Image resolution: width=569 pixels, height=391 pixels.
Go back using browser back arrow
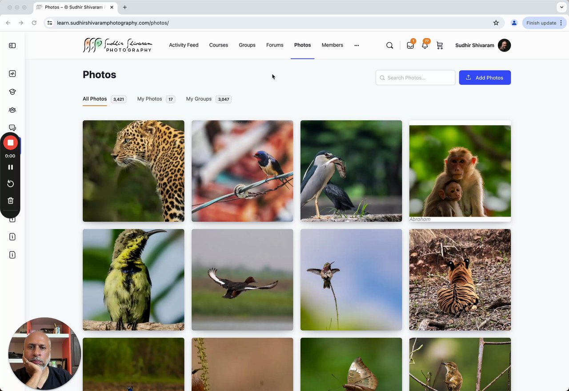click(8, 23)
